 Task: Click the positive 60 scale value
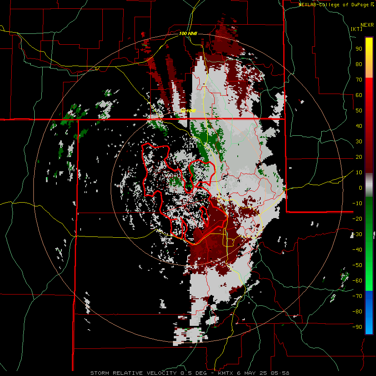pyautogui.click(x=359, y=95)
